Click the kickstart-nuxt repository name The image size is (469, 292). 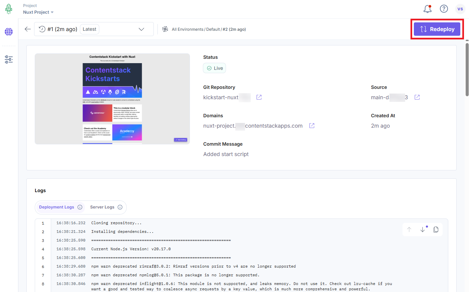point(221,97)
